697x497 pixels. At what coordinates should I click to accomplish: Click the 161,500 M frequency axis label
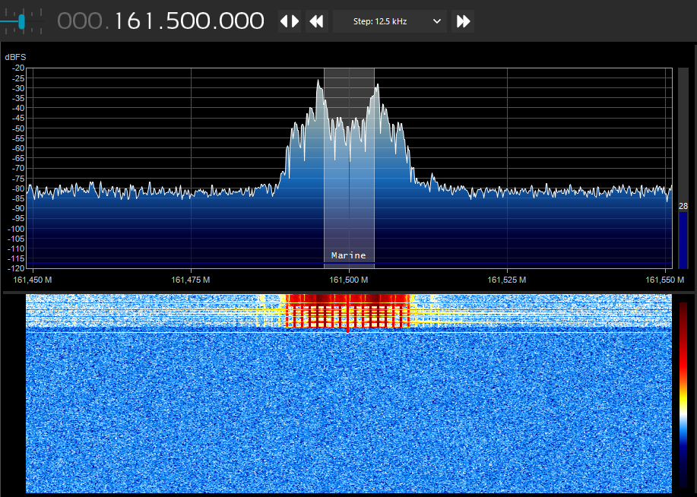tap(348, 280)
